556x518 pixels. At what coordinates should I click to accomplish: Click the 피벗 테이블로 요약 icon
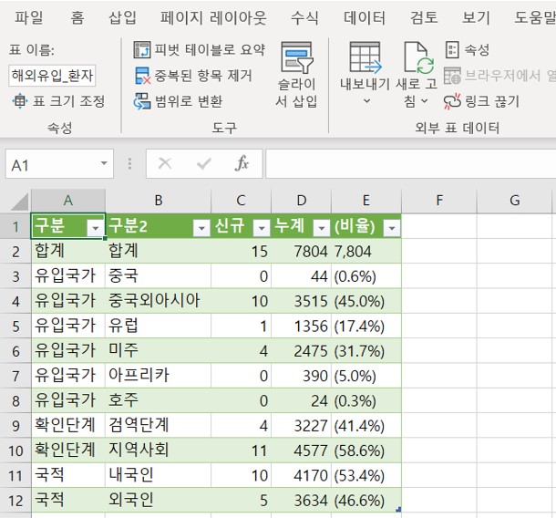[x=142, y=49]
